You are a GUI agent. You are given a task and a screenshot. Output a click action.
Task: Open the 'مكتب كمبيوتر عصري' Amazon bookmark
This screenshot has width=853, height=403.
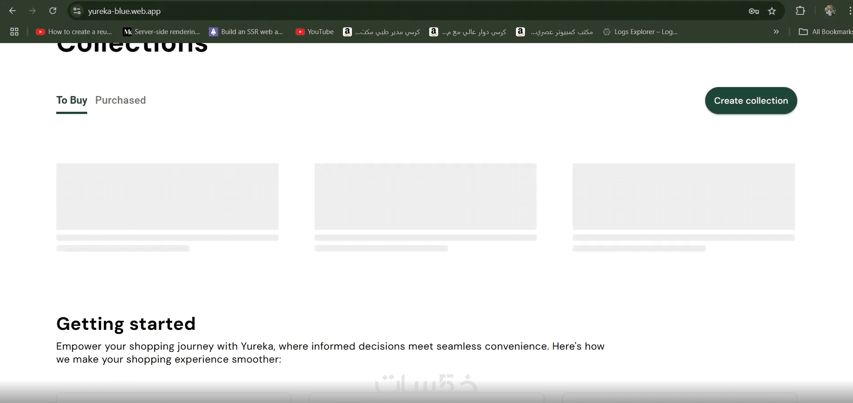tap(555, 32)
